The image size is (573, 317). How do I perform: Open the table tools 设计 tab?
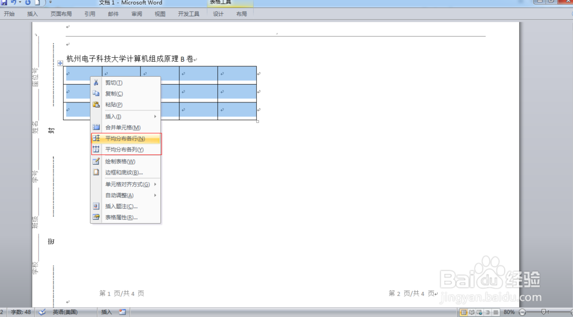click(218, 14)
